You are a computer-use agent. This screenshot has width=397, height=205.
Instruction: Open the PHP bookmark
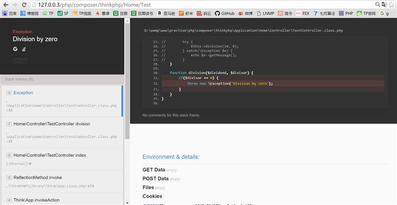coord(346,13)
